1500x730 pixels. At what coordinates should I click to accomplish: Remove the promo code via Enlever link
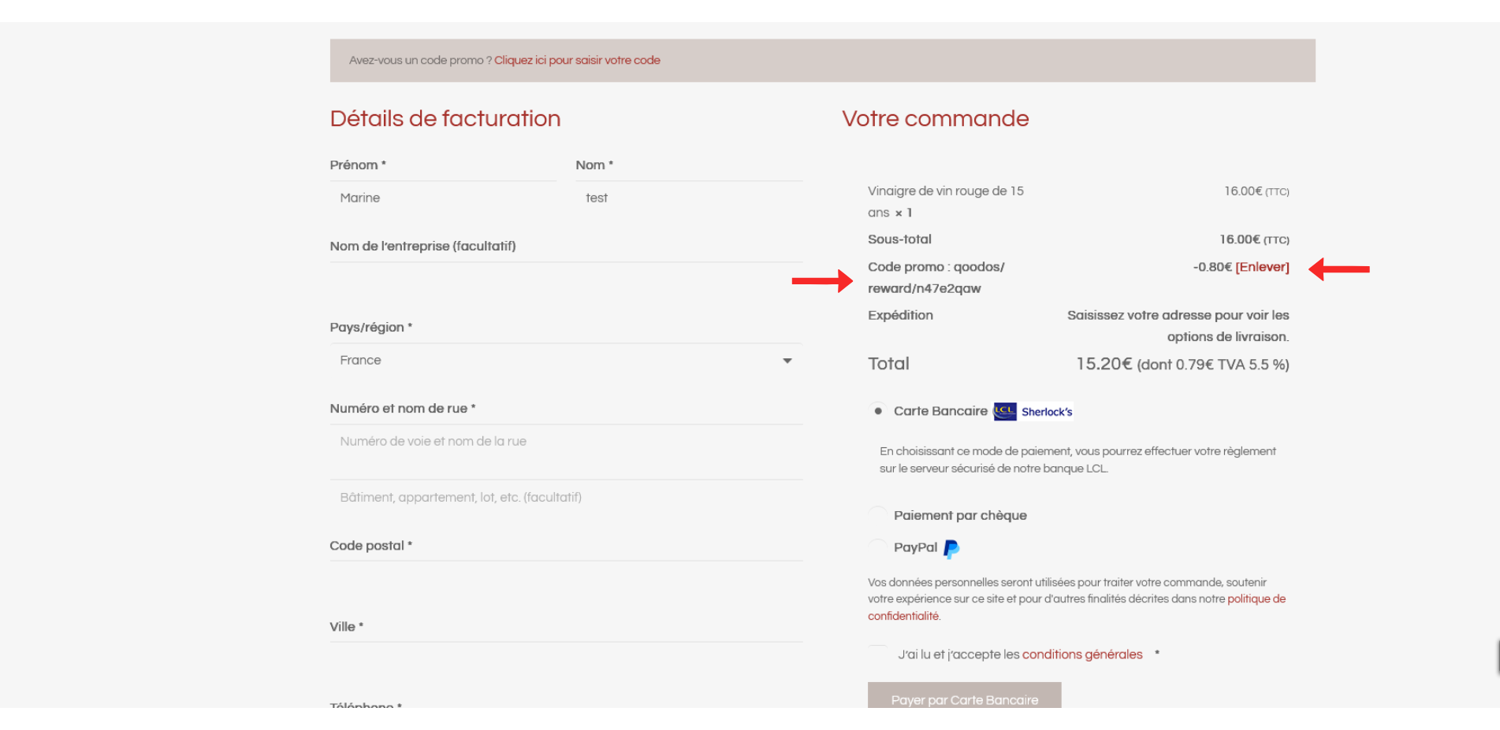pyautogui.click(x=1262, y=267)
